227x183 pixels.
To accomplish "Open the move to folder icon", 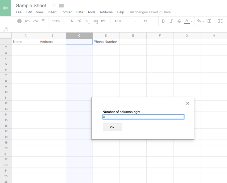I will point(61,6).
